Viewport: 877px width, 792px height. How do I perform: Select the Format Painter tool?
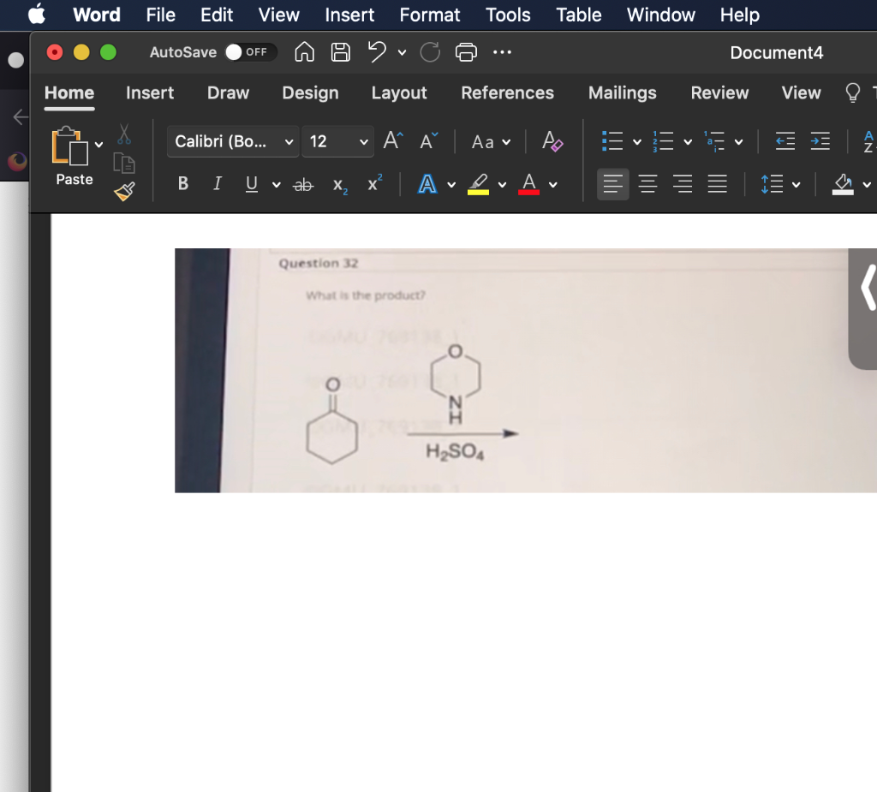pyautogui.click(x=122, y=192)
